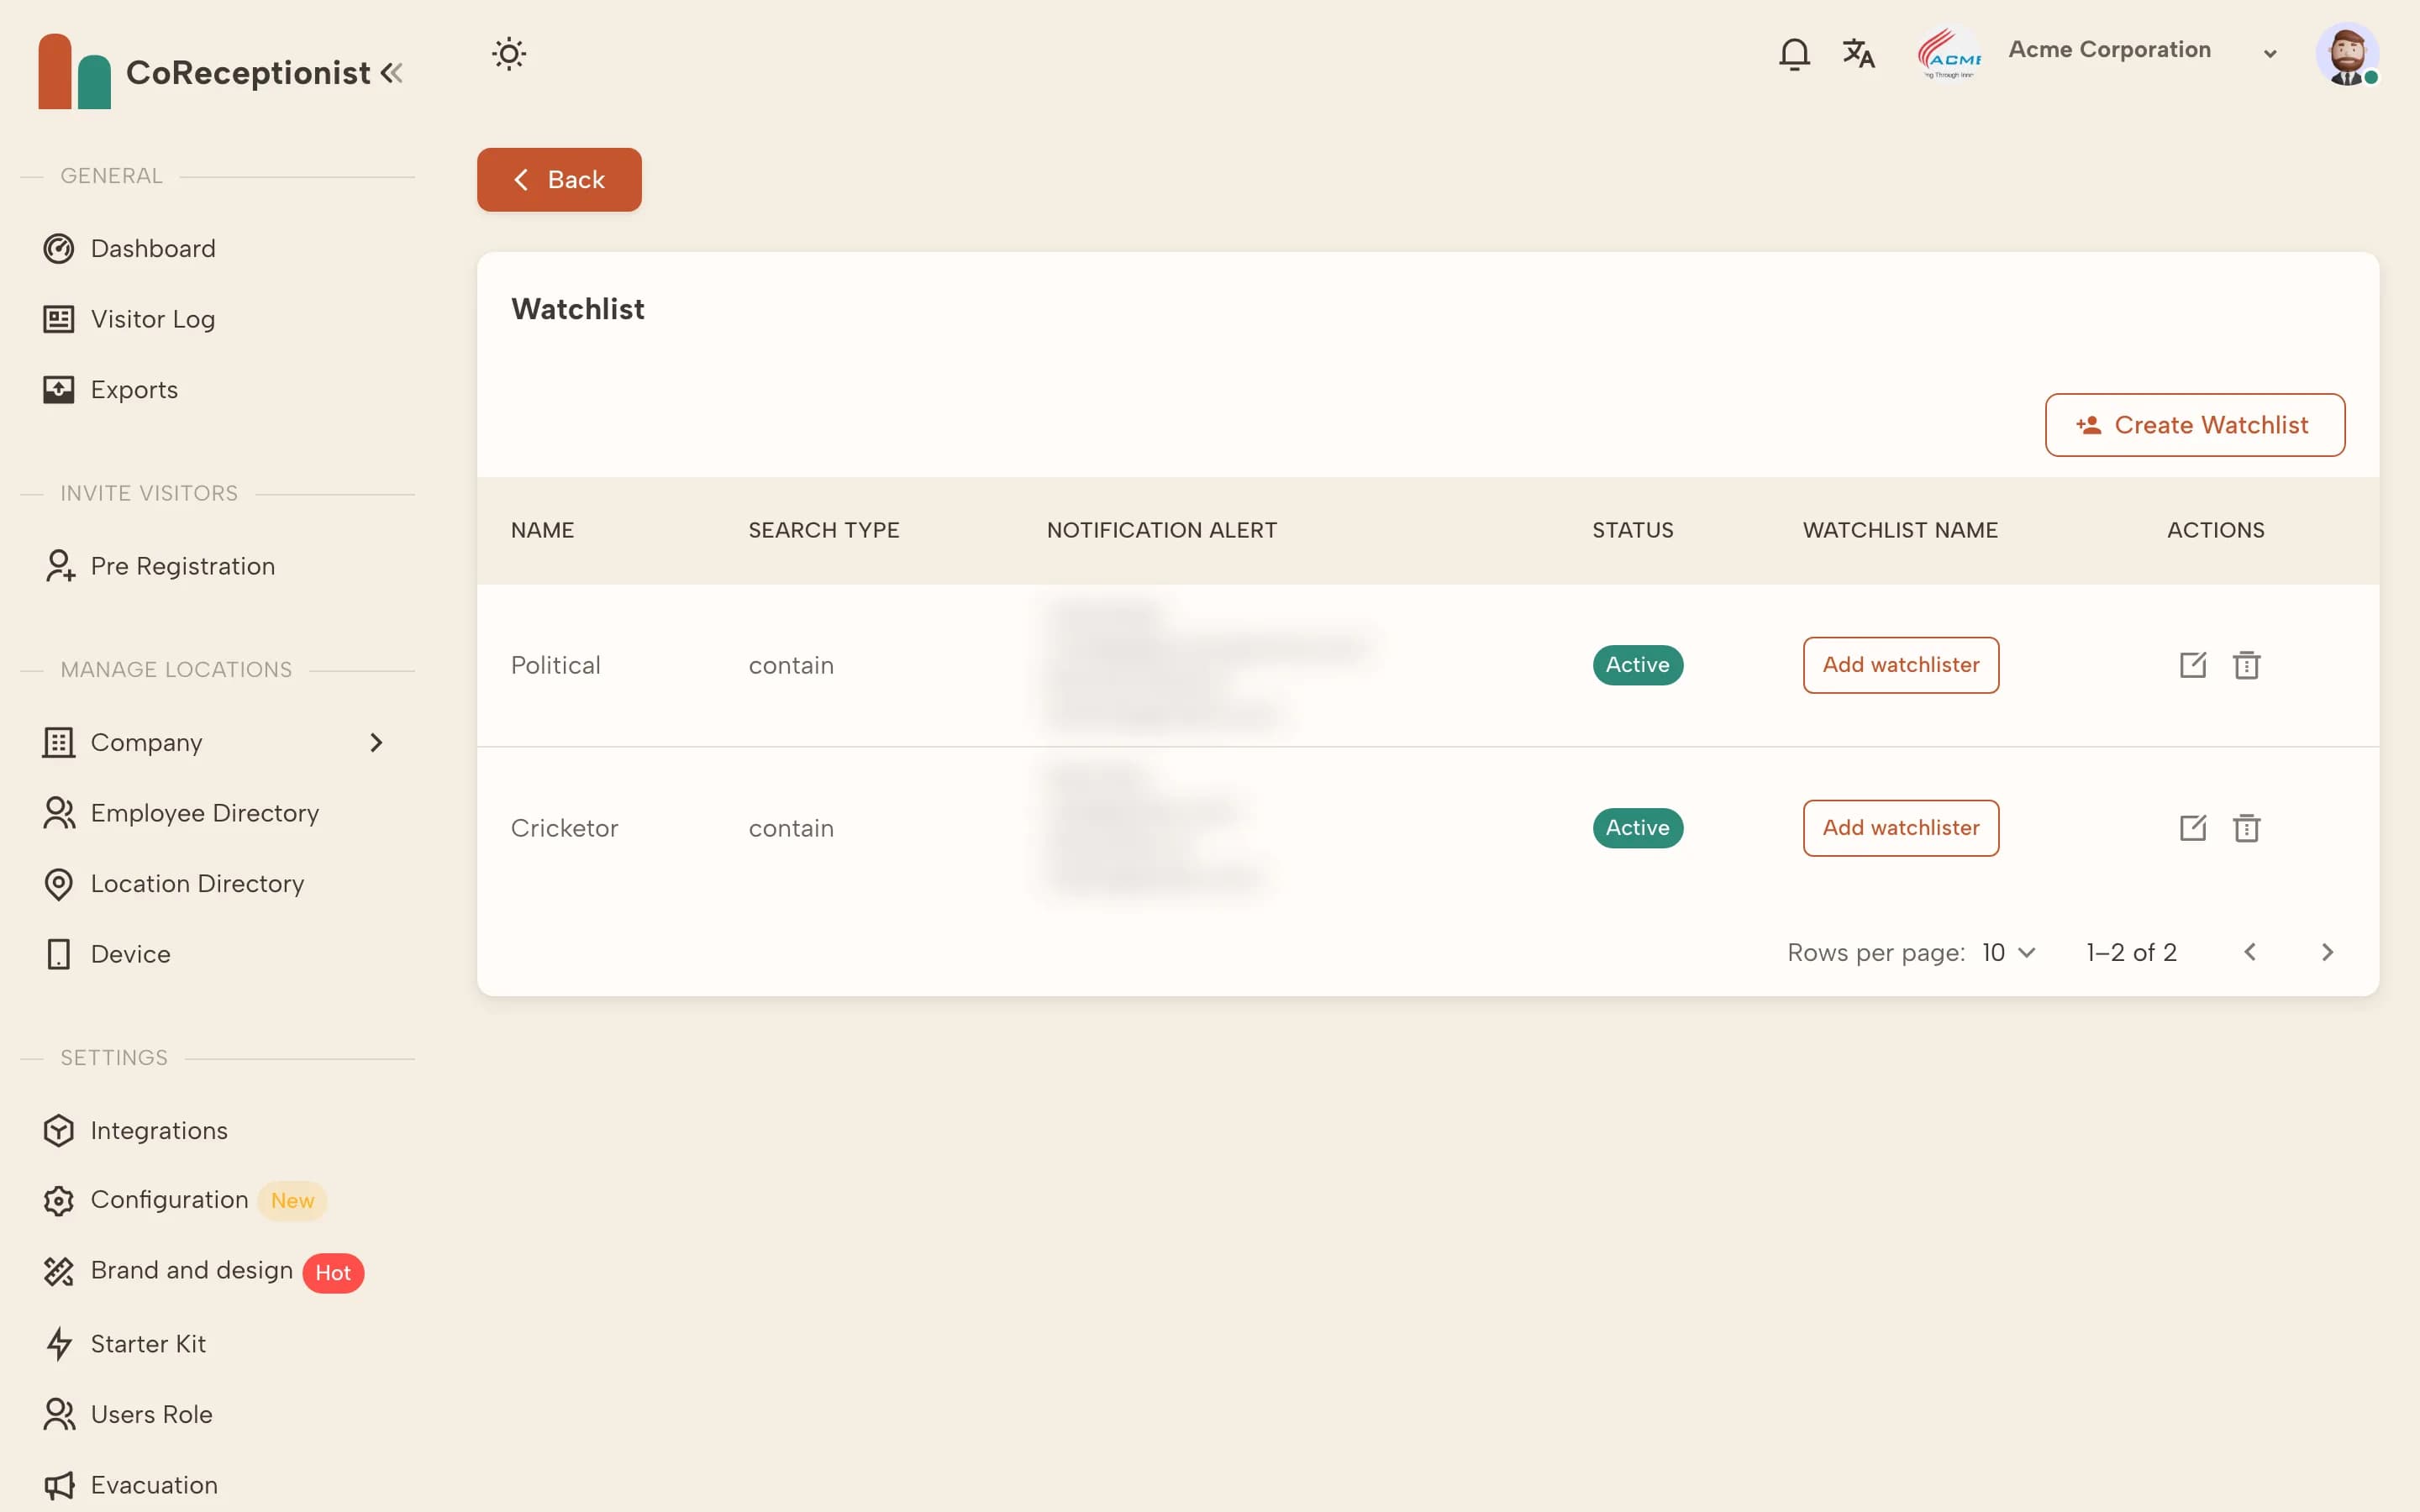Viewport: 2420px width, 1512px height.
Task: Toggle the light/dark theme sun icon
Action: pyautogui.click(x=509, y=53)
